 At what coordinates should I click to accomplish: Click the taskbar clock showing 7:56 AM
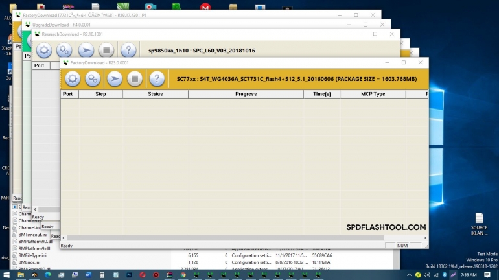469,275
